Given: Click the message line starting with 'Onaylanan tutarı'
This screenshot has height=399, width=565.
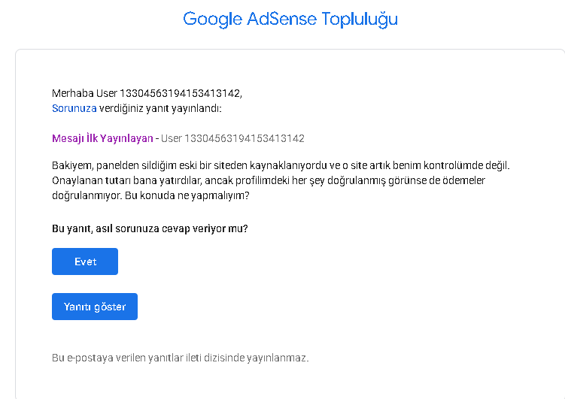Looking at the screenshot, I should coord(269,180).
